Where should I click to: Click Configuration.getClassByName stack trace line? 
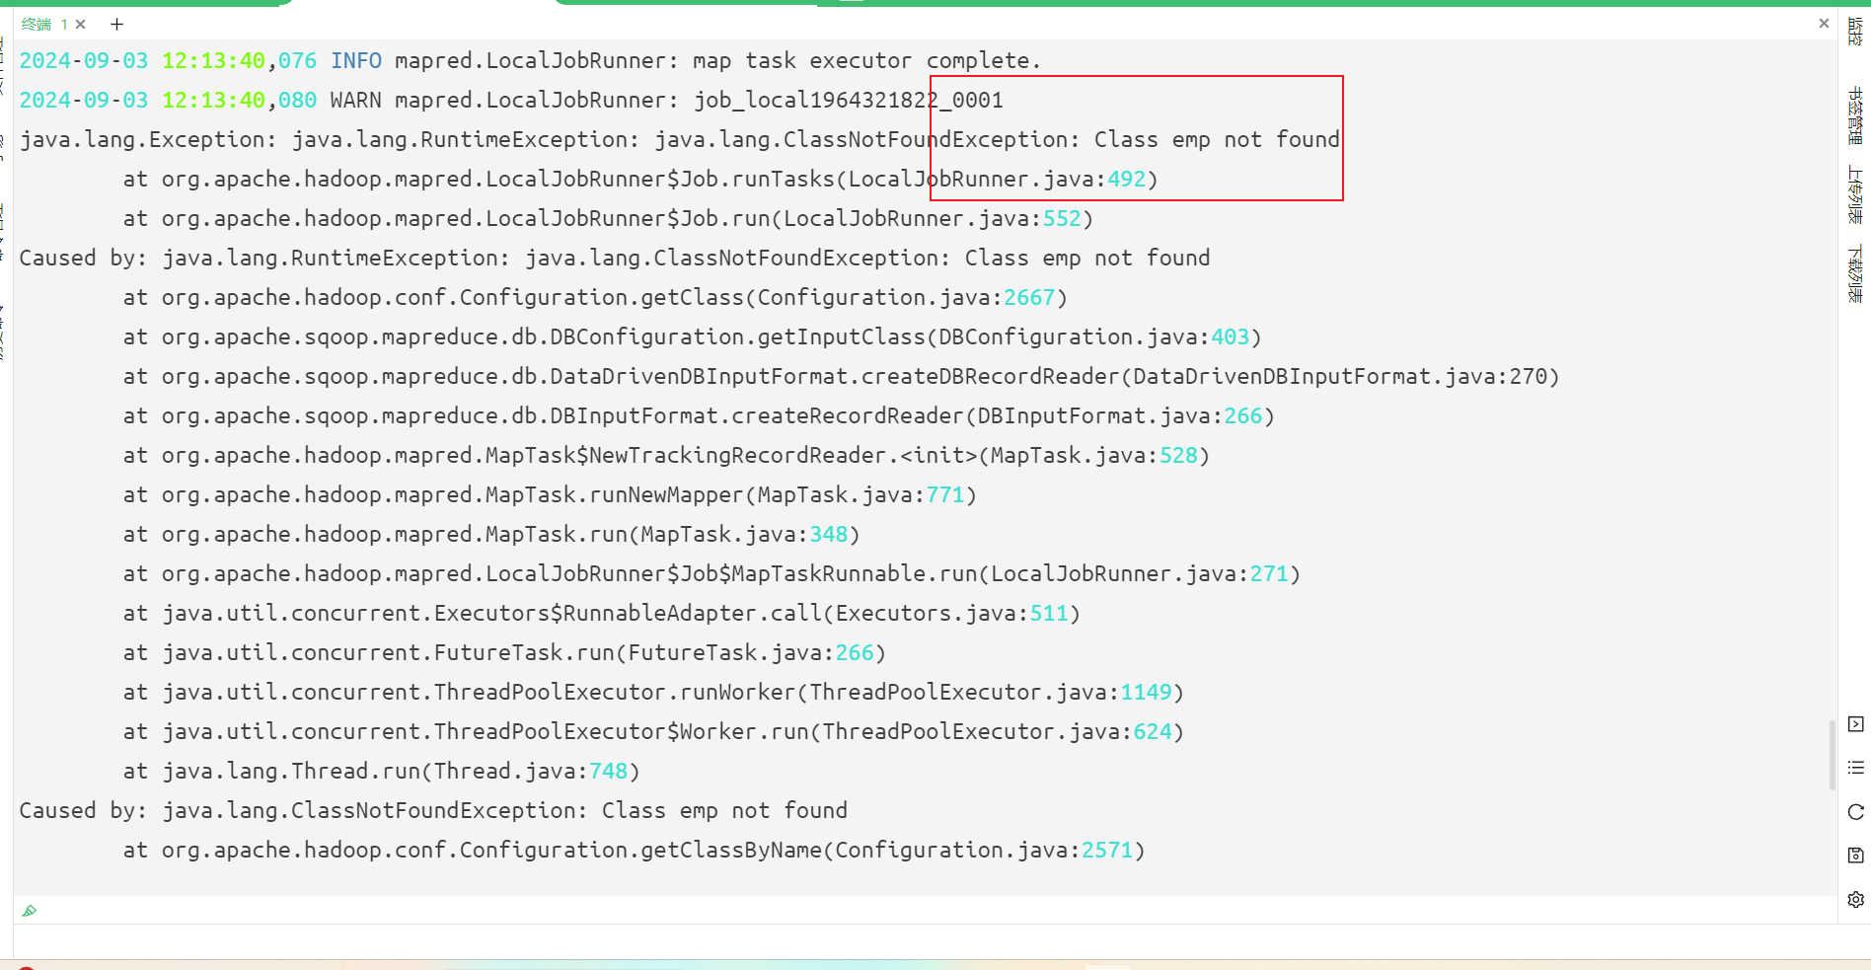(634, 851)
